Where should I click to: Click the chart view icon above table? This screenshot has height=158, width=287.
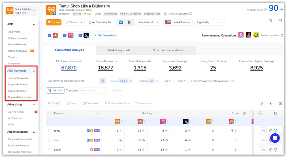pyautogui.click(x=271, y=103)
